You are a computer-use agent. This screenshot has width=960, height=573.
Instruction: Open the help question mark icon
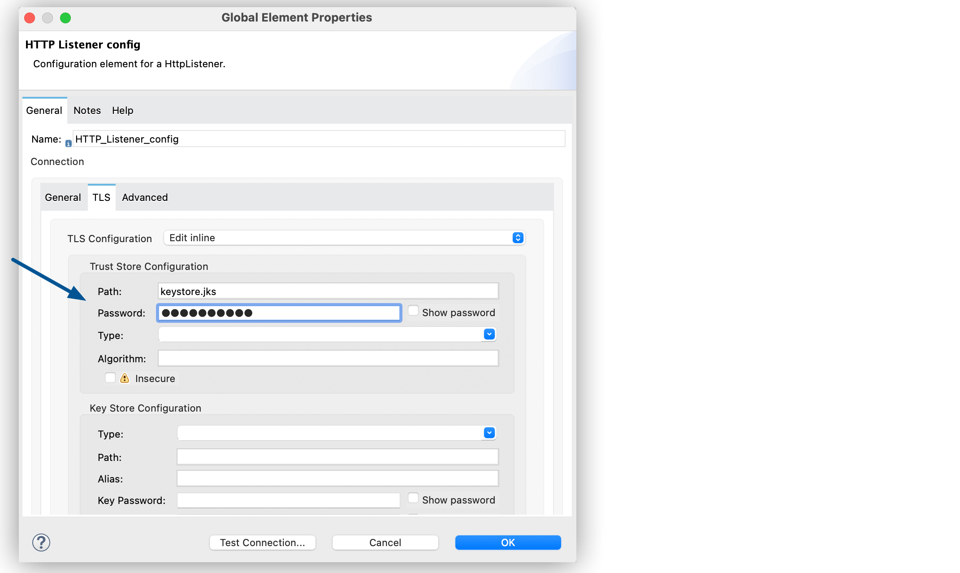(41, 542)
